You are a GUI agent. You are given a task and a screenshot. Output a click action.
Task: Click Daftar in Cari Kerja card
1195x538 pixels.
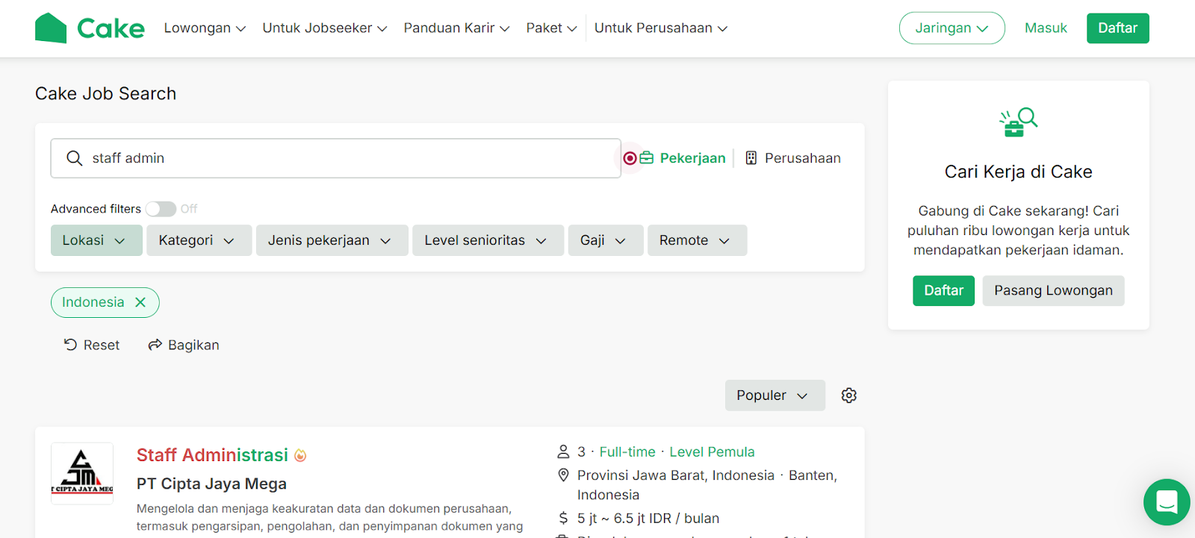pos(943,291)
